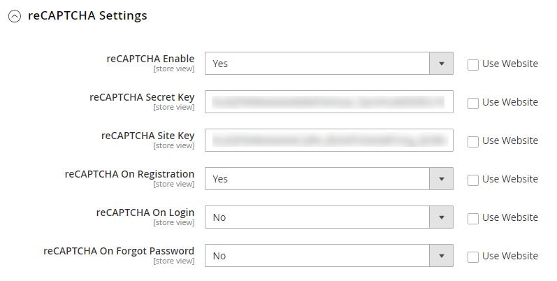Click the On Registration dropdown arrow
Screen dimensions: 557x281
coord(441,179)
